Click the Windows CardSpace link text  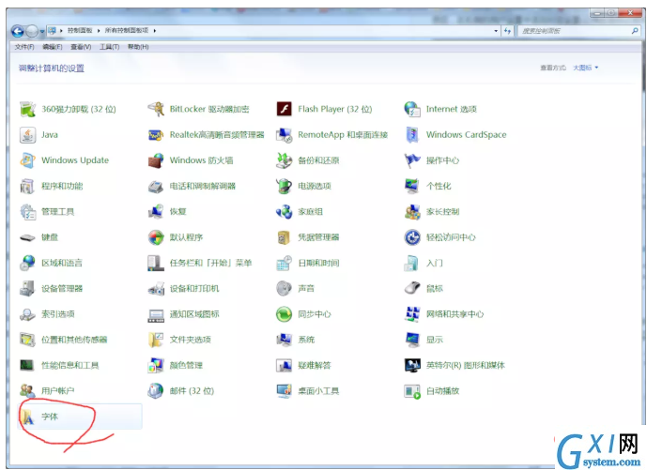point(467,135)
